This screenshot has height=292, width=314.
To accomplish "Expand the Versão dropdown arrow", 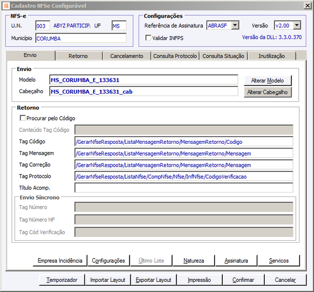I will pyautogui.click(x=297, y=25).
